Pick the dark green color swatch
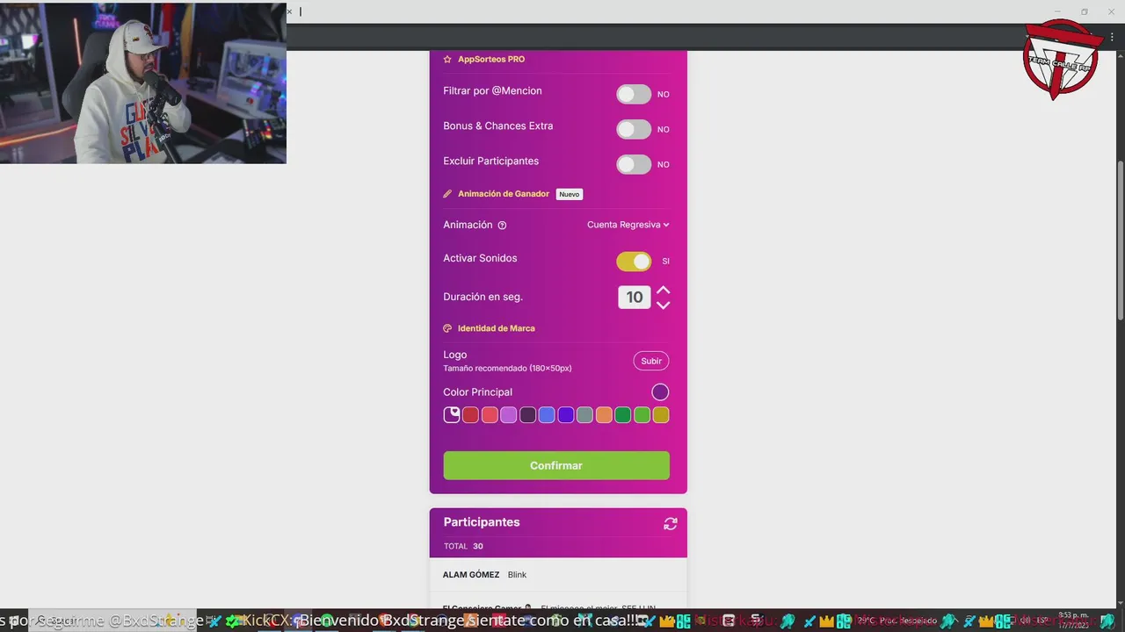Viewport: 1125px width, 632px height. click(x=623, y=414)
